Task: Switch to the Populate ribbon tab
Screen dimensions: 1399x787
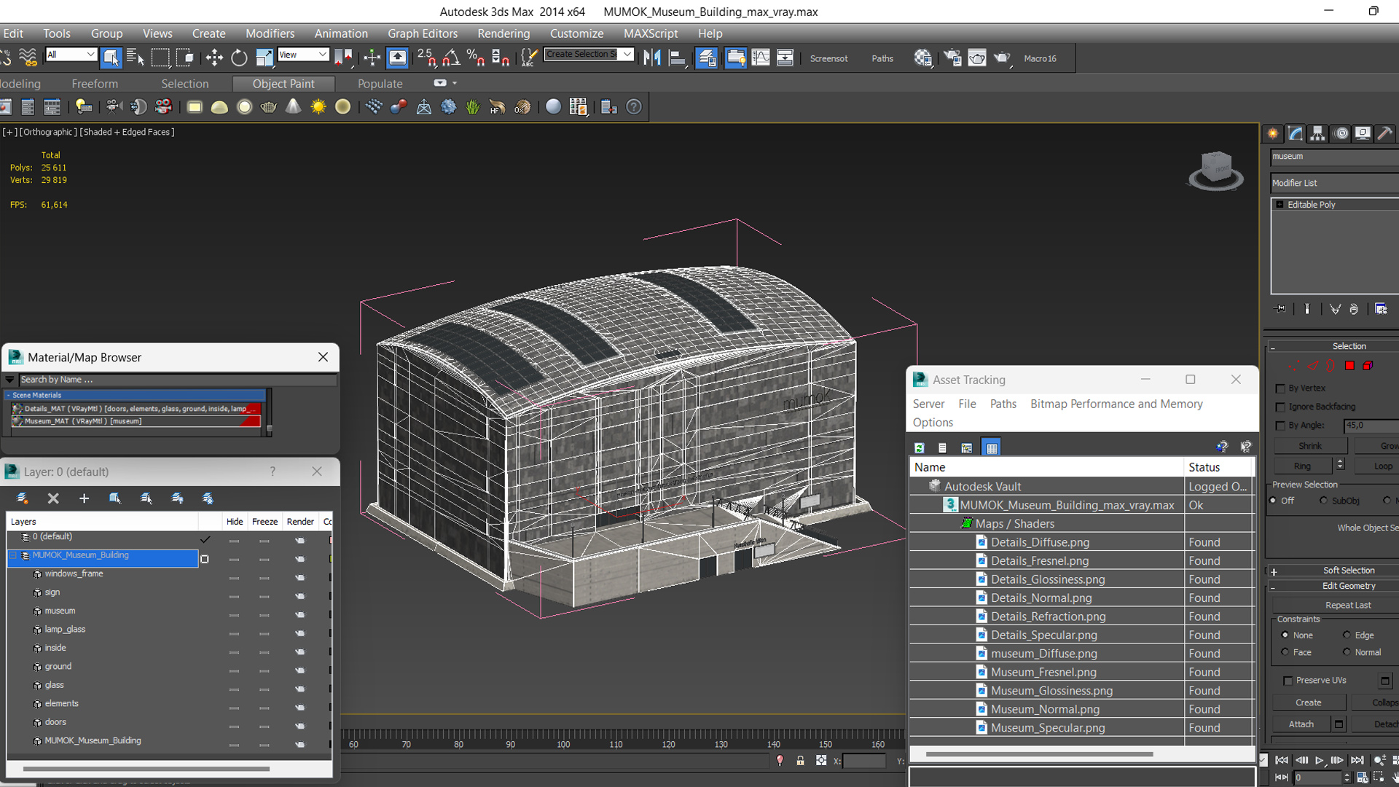Action: [x=380, y=84]
